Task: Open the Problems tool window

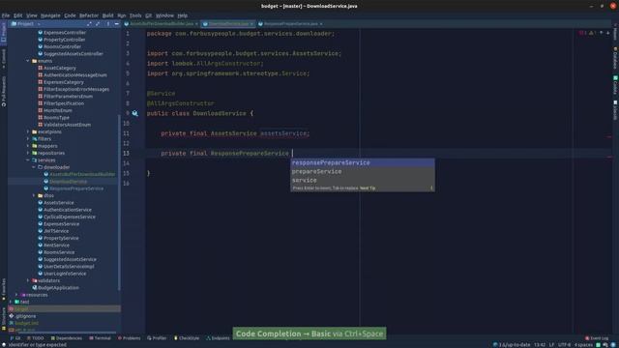Action: click(x=129, y=338)
